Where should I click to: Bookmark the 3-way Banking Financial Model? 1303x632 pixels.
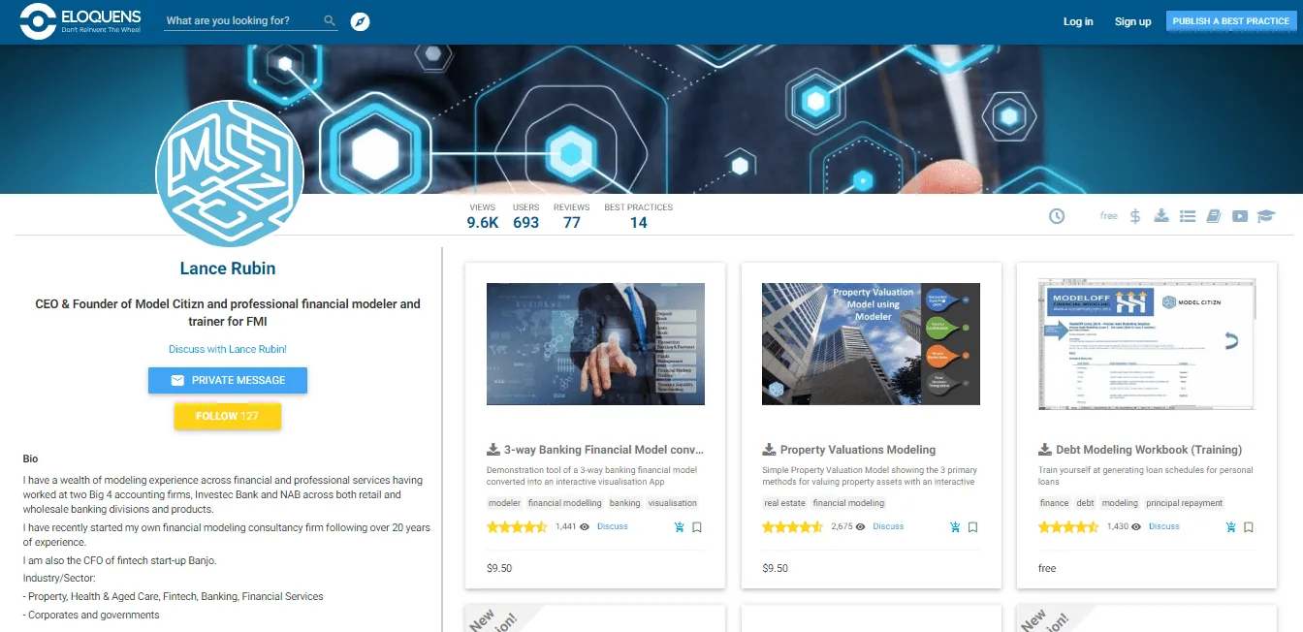tap(697, 527)
